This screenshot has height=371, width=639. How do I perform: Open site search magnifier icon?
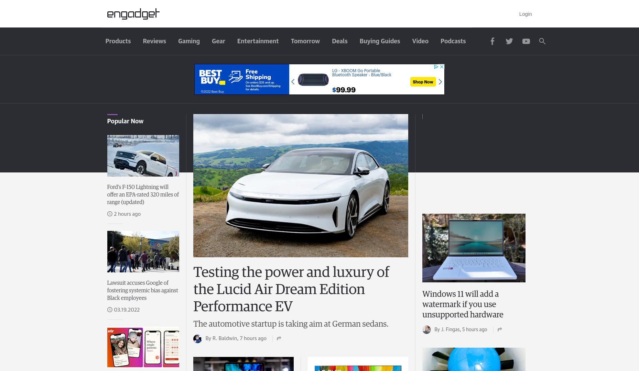tap(542, 41)
